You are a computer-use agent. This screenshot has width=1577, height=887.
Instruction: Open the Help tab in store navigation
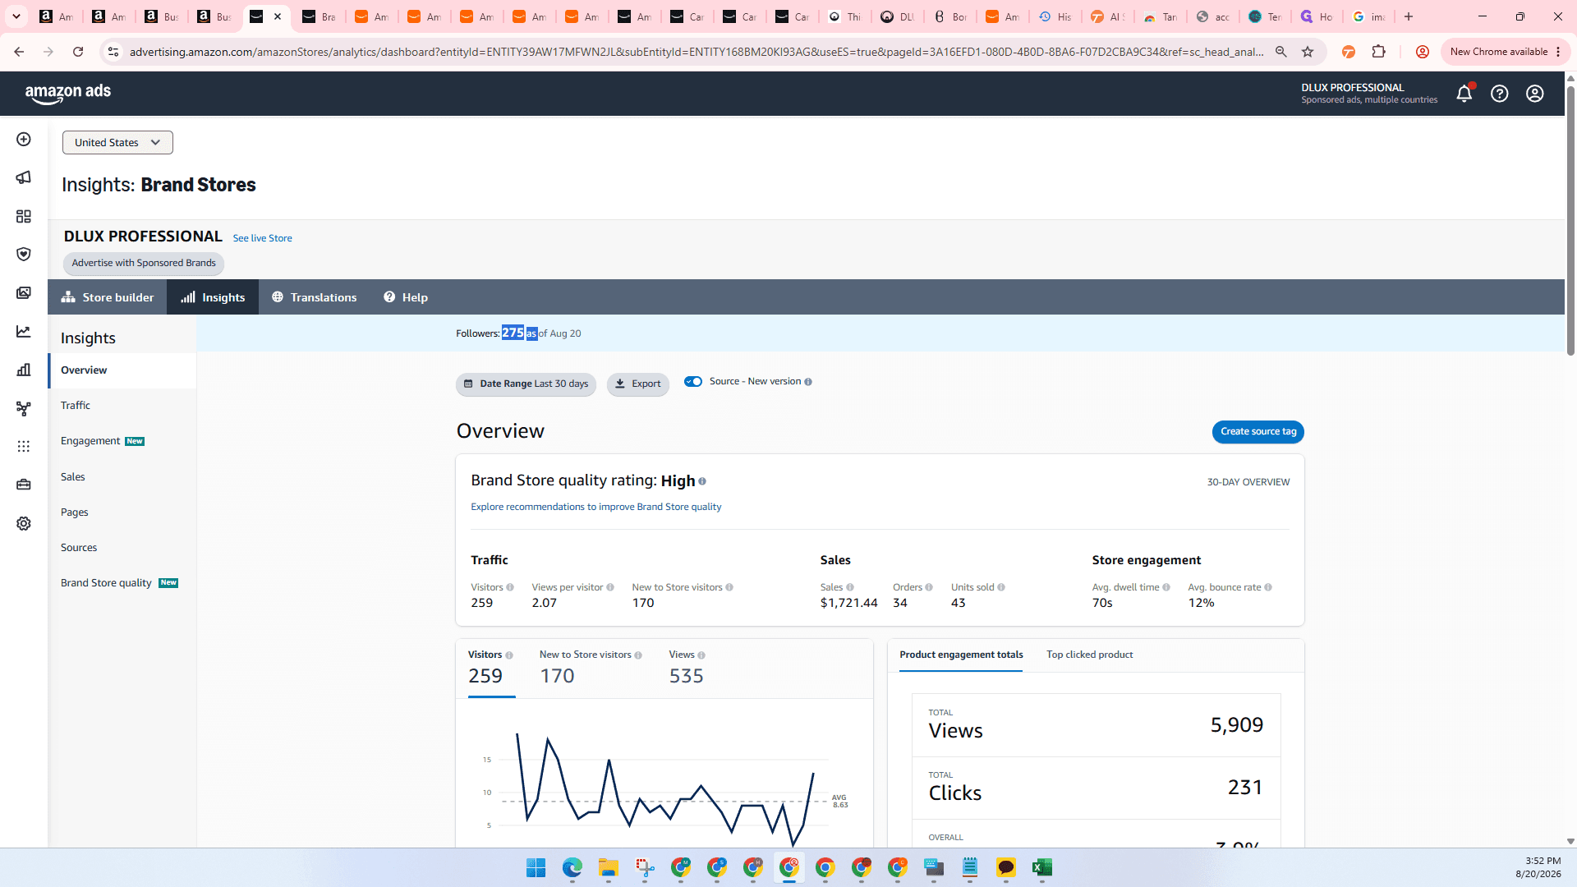(x=406, y=297)
